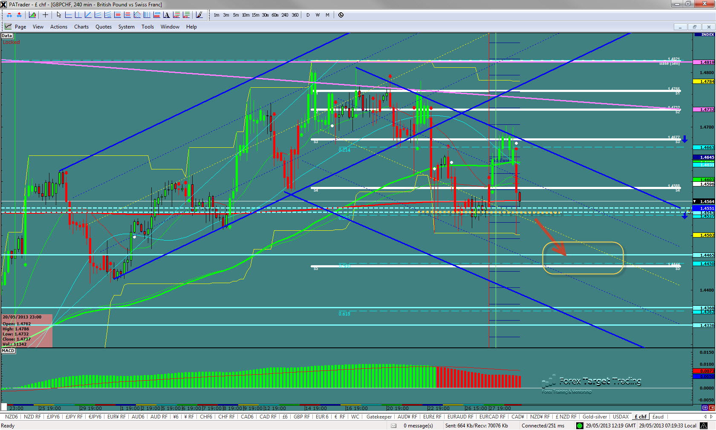Viewport: 716px width, 430px height.
Task: Select the arrow pointer tool
Action: (59, 15)
